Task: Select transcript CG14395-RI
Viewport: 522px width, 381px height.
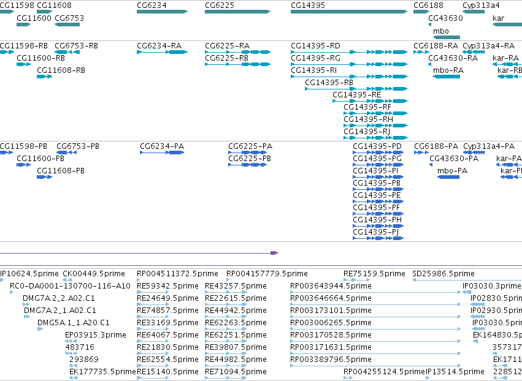Action: [x=349, y=77]
